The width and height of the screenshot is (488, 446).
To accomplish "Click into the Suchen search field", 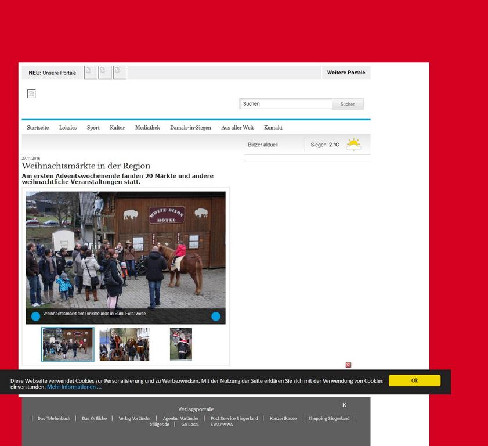I will coord(285,104).
